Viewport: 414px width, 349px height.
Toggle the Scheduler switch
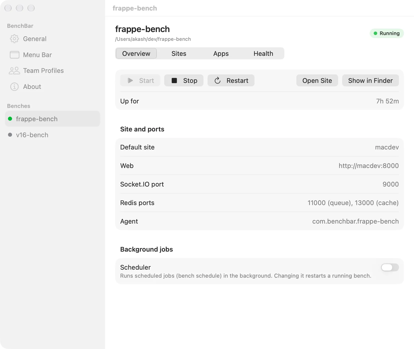click(x=390, y=267)
